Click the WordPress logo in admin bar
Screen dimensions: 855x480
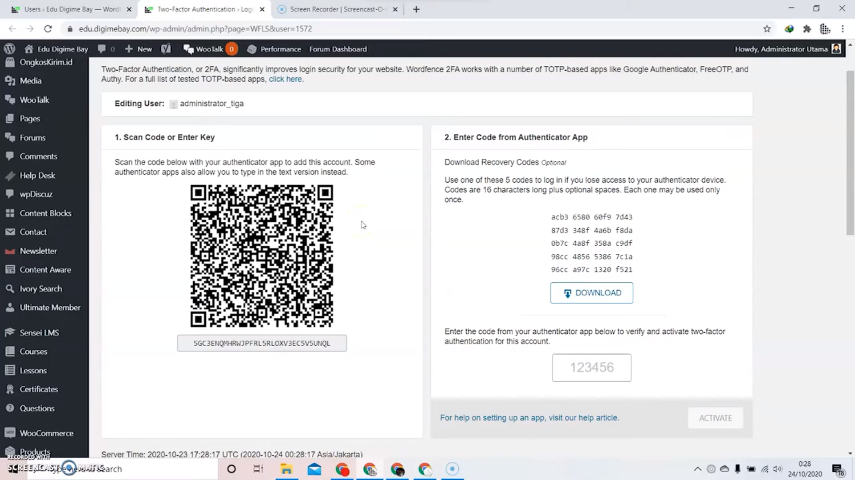[10, 49]
